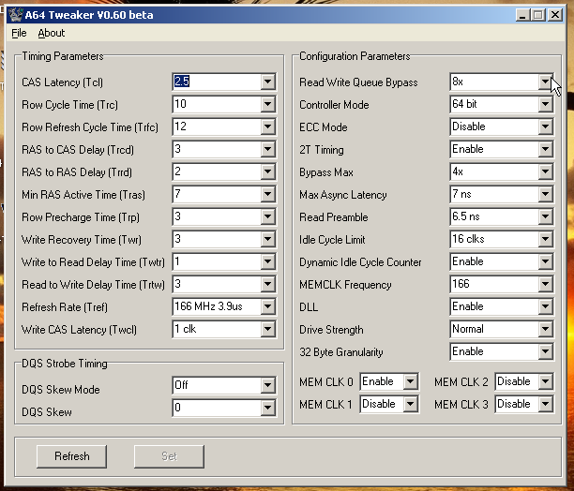Open the MEM CLK 1 dropdown
The image size is (574, 491).
tap(411, 404)
